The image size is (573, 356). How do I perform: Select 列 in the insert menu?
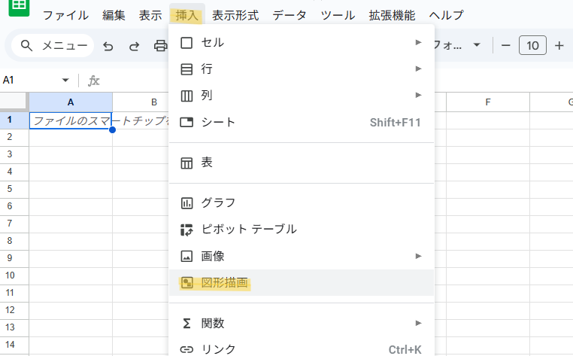click(302, 96)
